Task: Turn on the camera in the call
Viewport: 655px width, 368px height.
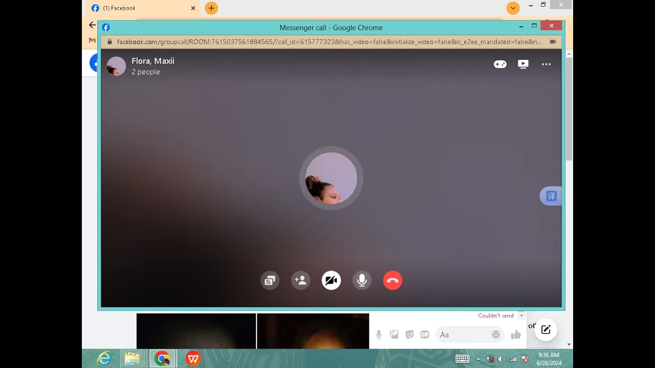Action: tap(331, 281)
